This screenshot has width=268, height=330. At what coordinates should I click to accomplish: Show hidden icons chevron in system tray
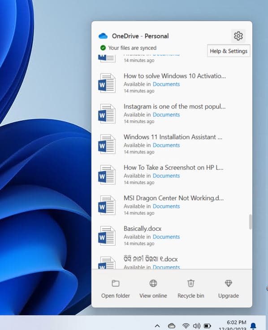coord(157,326)
